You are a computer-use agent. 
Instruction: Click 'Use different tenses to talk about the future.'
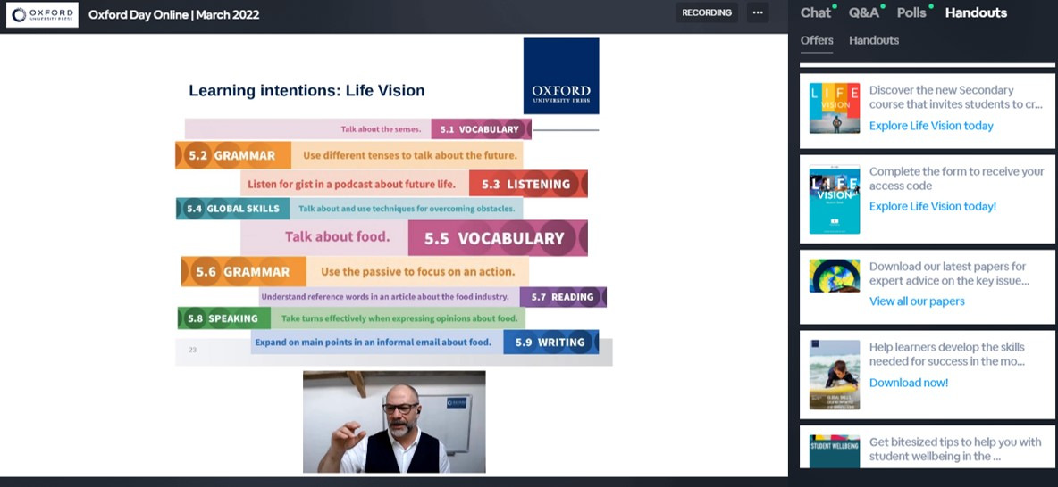click(x=409, y=155)
